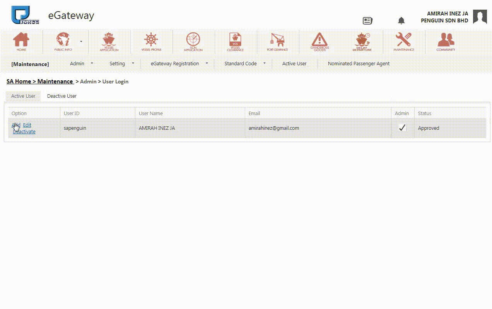Toggle the Admin checkbox for sapenguin
492x309 pixels.
402,128
